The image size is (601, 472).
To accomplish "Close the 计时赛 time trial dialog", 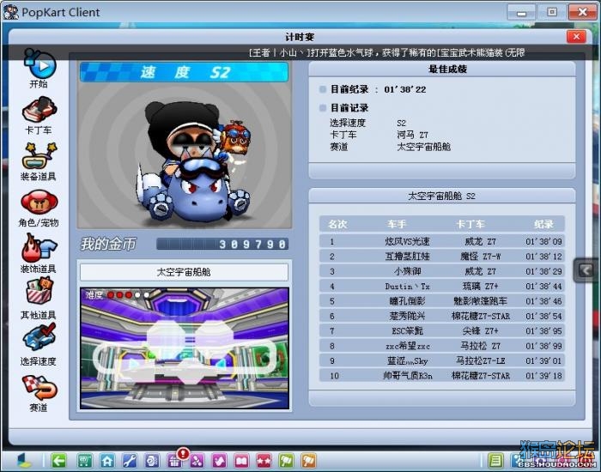I will point(576,37).
